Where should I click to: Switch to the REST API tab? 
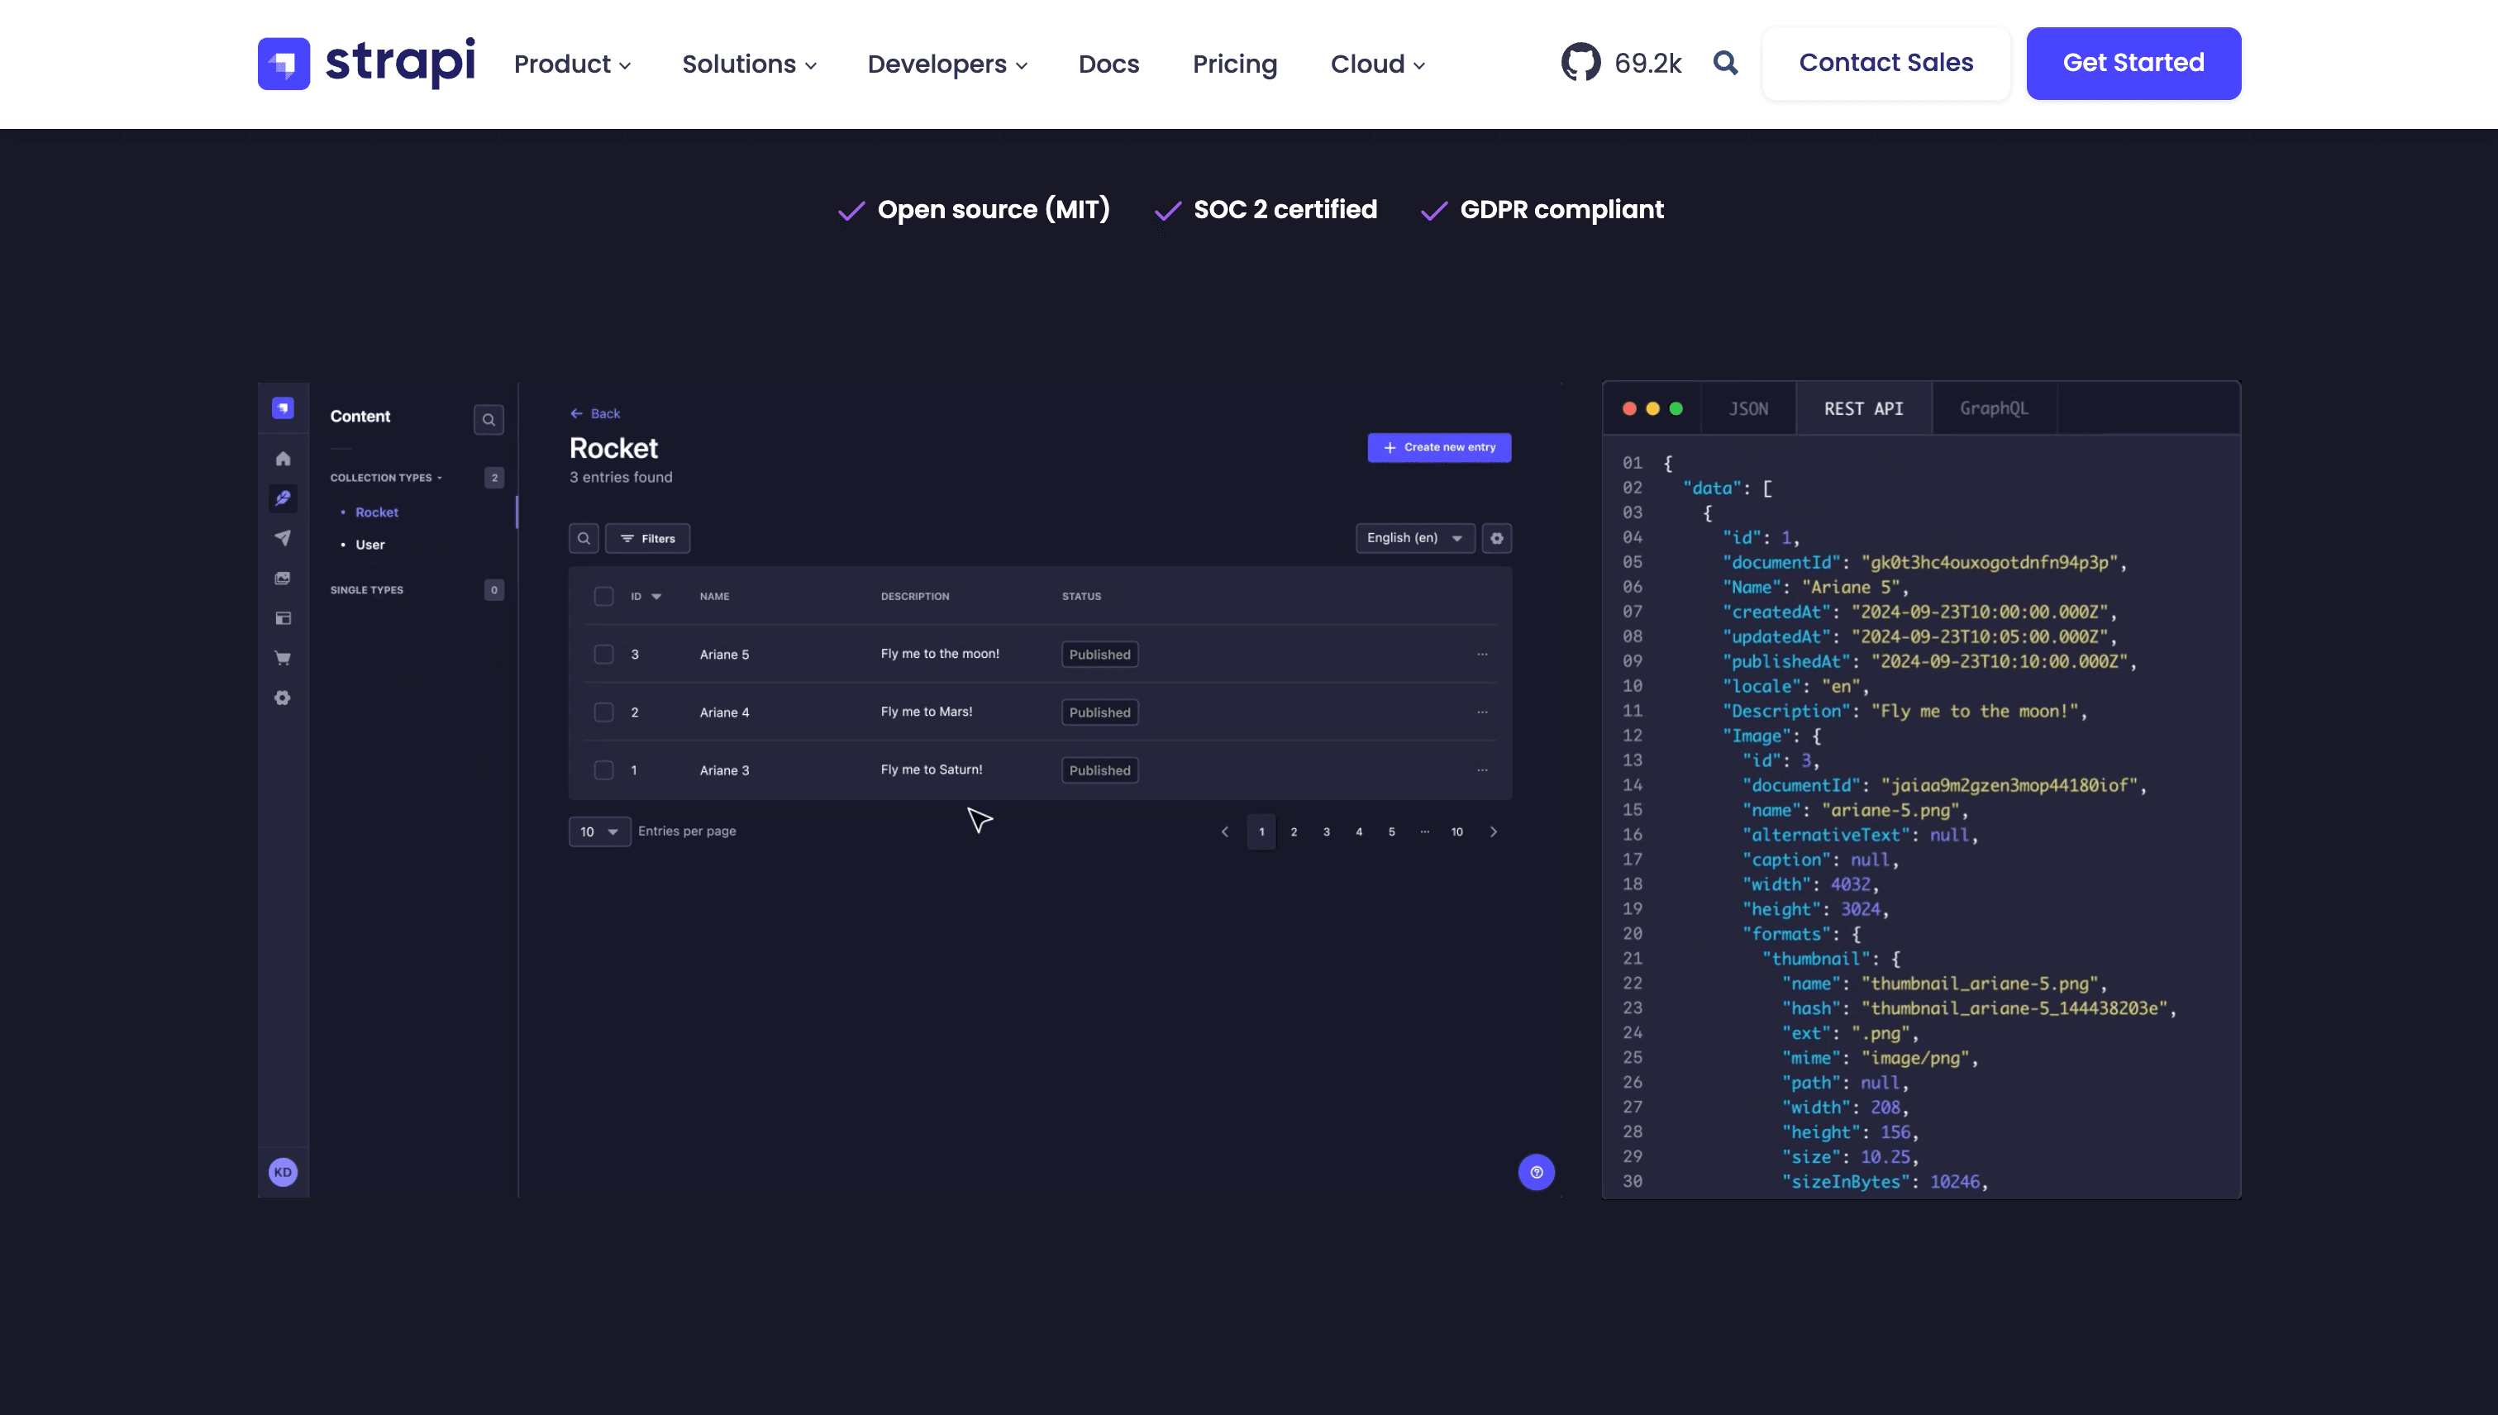tap(1863, 409)
